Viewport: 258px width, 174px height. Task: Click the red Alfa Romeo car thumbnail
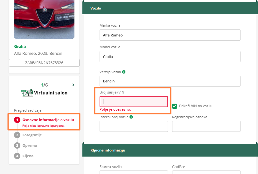pos(44,19)
